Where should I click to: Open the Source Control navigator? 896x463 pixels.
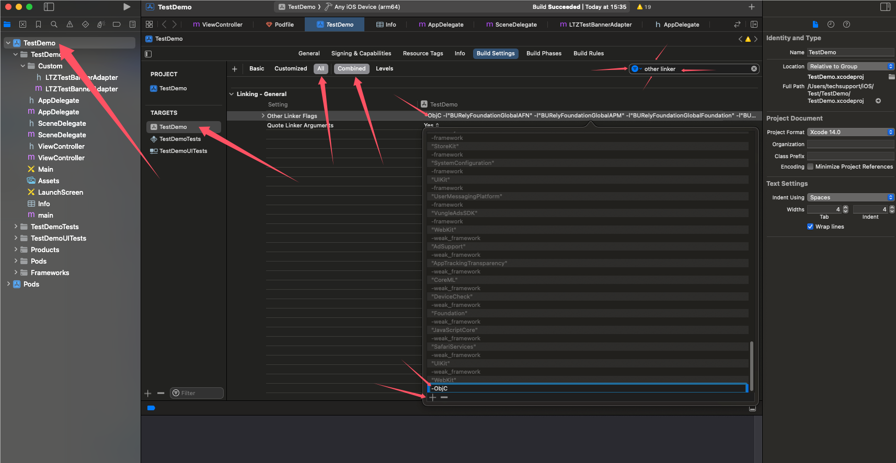pos(22,24)
